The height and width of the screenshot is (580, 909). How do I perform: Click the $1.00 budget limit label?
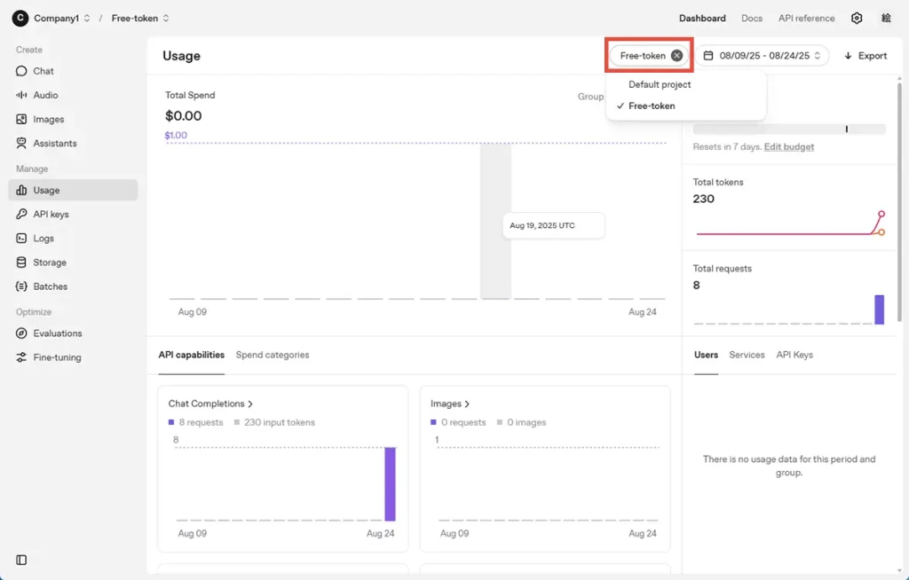click(176, 135)
